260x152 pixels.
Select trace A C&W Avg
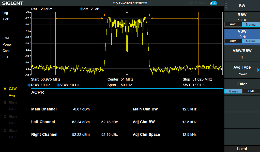click(10, 92)
